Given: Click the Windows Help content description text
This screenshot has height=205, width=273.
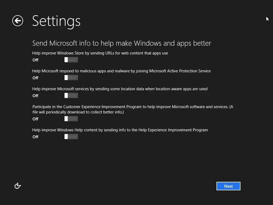Looking at the screenshot, I should point(120,130).
